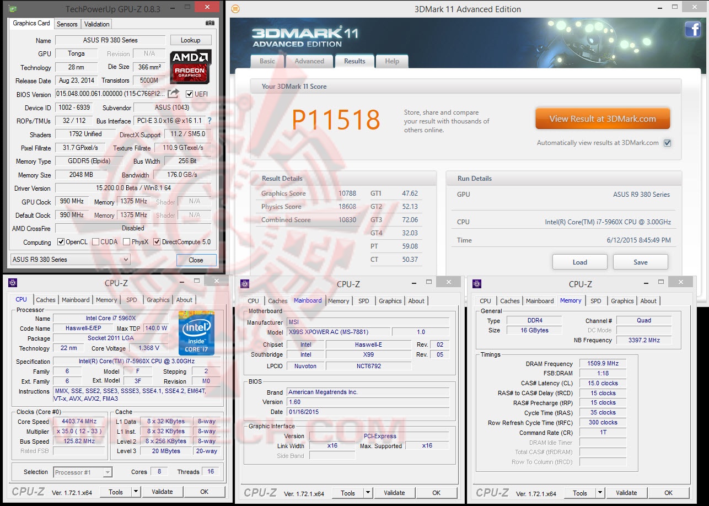Click the GPU-Z Name field ASUS R9 380 Series
This screenshot has height=506, width=709.
coord(110,40)
